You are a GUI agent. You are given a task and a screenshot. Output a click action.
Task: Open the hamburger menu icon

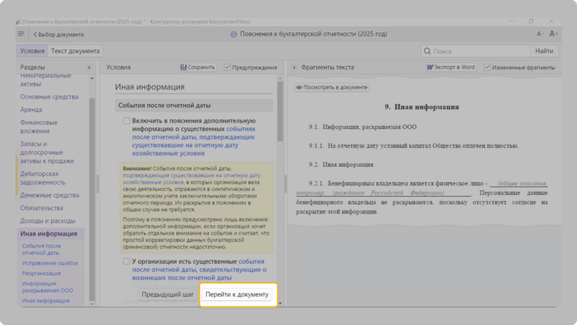pyautogui.click(x=21, y=34)
